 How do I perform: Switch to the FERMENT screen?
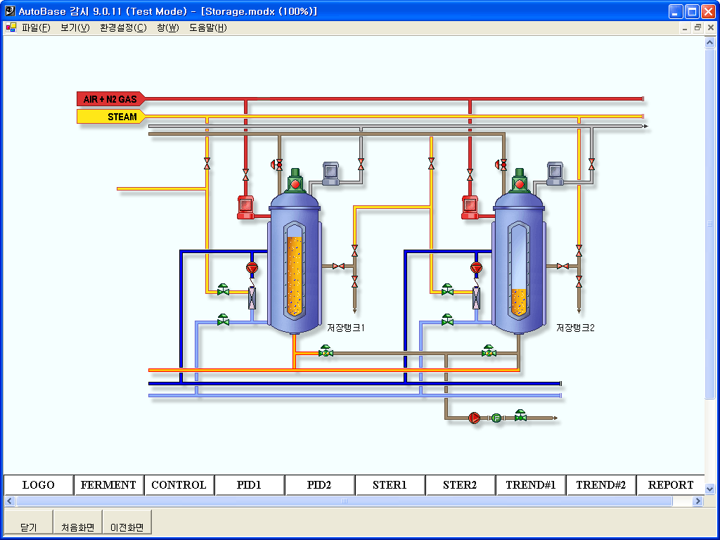pos(109,485)
